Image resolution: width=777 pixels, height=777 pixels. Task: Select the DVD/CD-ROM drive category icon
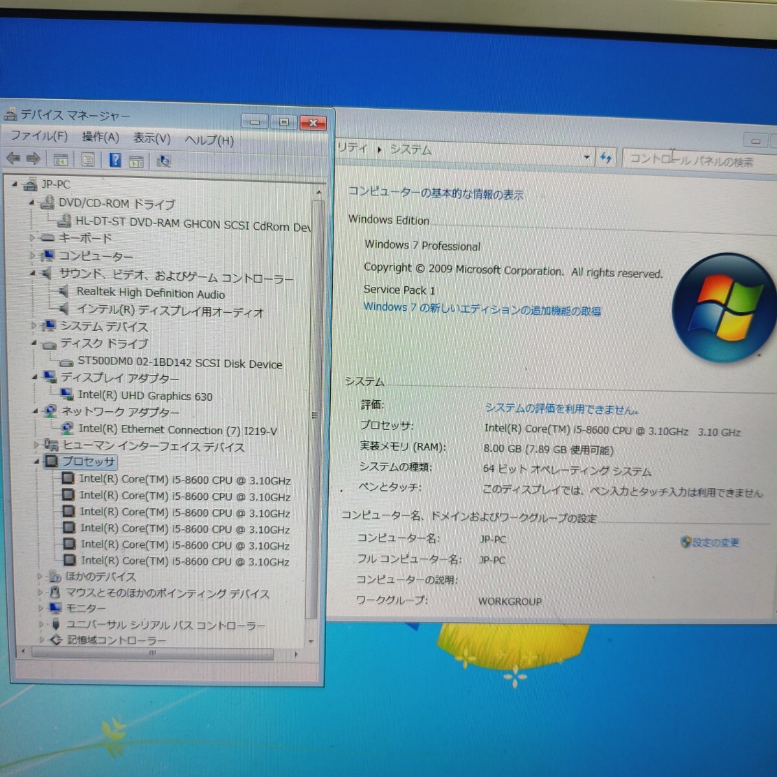[47, 203]
